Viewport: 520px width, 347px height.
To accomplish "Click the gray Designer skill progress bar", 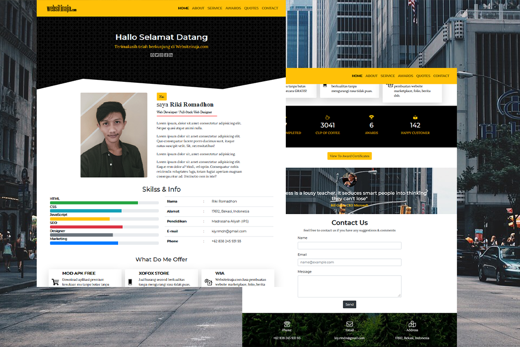I will click(104, 235).
